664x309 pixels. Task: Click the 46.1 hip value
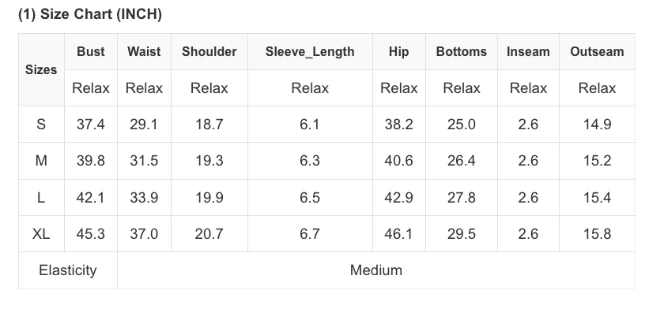click(x=399, y=234)
